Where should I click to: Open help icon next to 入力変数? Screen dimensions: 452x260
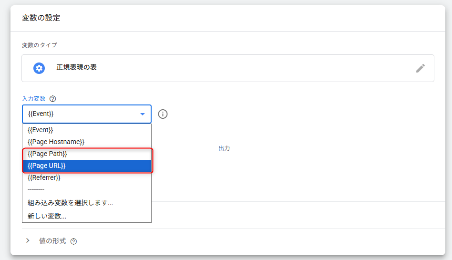click(53, 99)
